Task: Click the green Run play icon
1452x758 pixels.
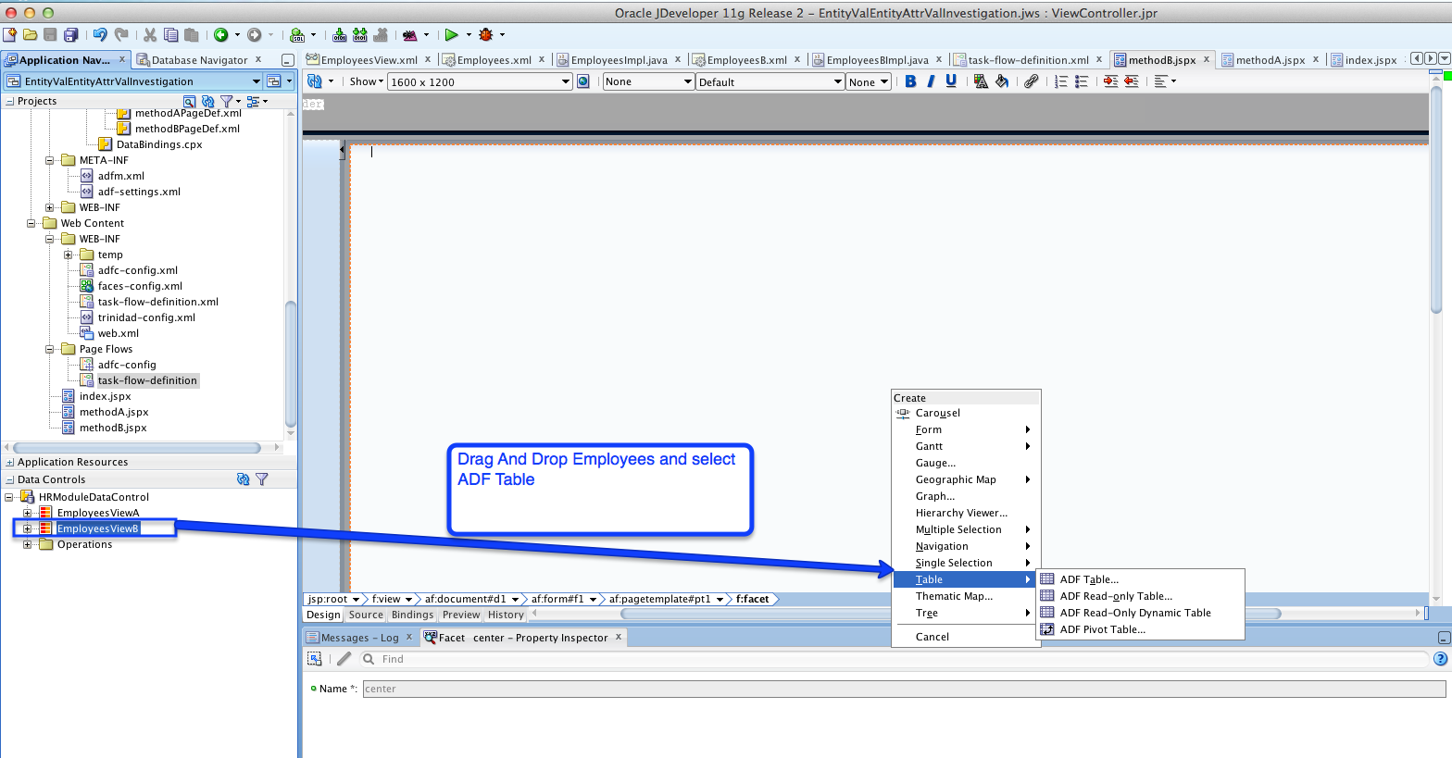Action: coord(451,35)
